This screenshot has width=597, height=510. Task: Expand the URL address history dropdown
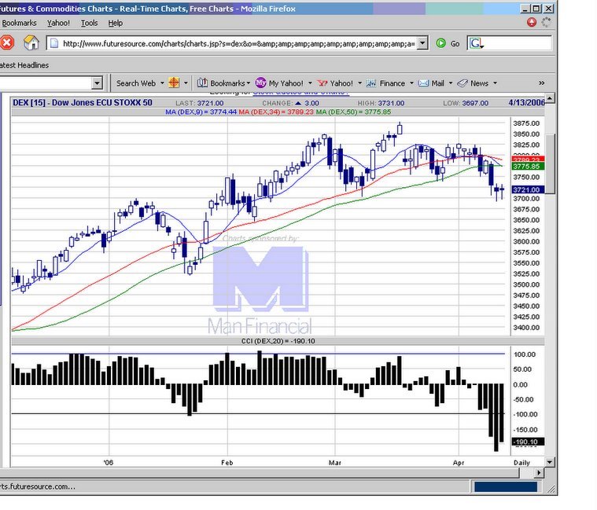(422, 43)
